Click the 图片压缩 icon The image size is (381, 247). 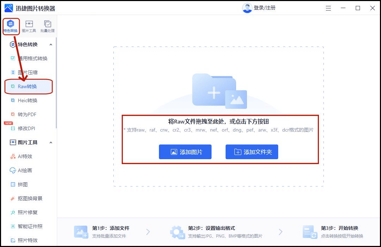(x=13, y=72)
